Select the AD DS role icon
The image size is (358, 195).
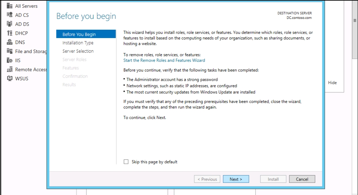9,24
